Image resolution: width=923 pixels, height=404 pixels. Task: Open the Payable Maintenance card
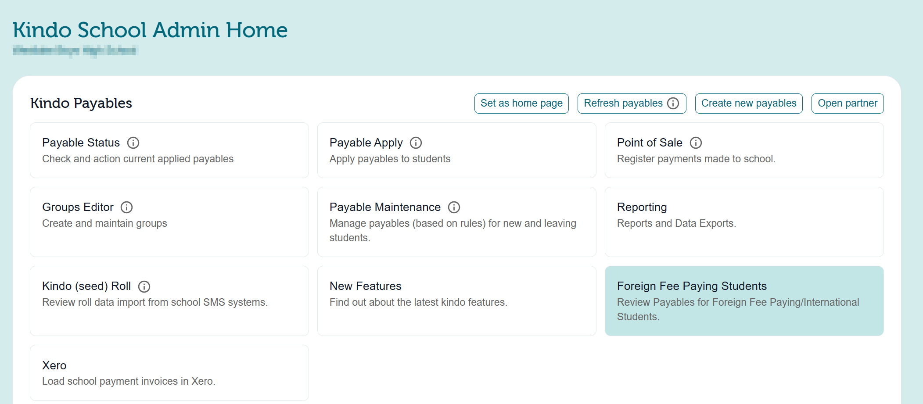(457, 222)
